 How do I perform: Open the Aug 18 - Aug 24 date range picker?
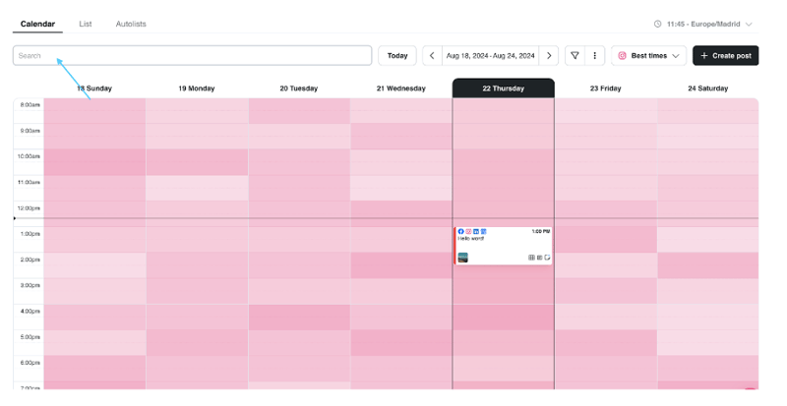tap(490, 56)
